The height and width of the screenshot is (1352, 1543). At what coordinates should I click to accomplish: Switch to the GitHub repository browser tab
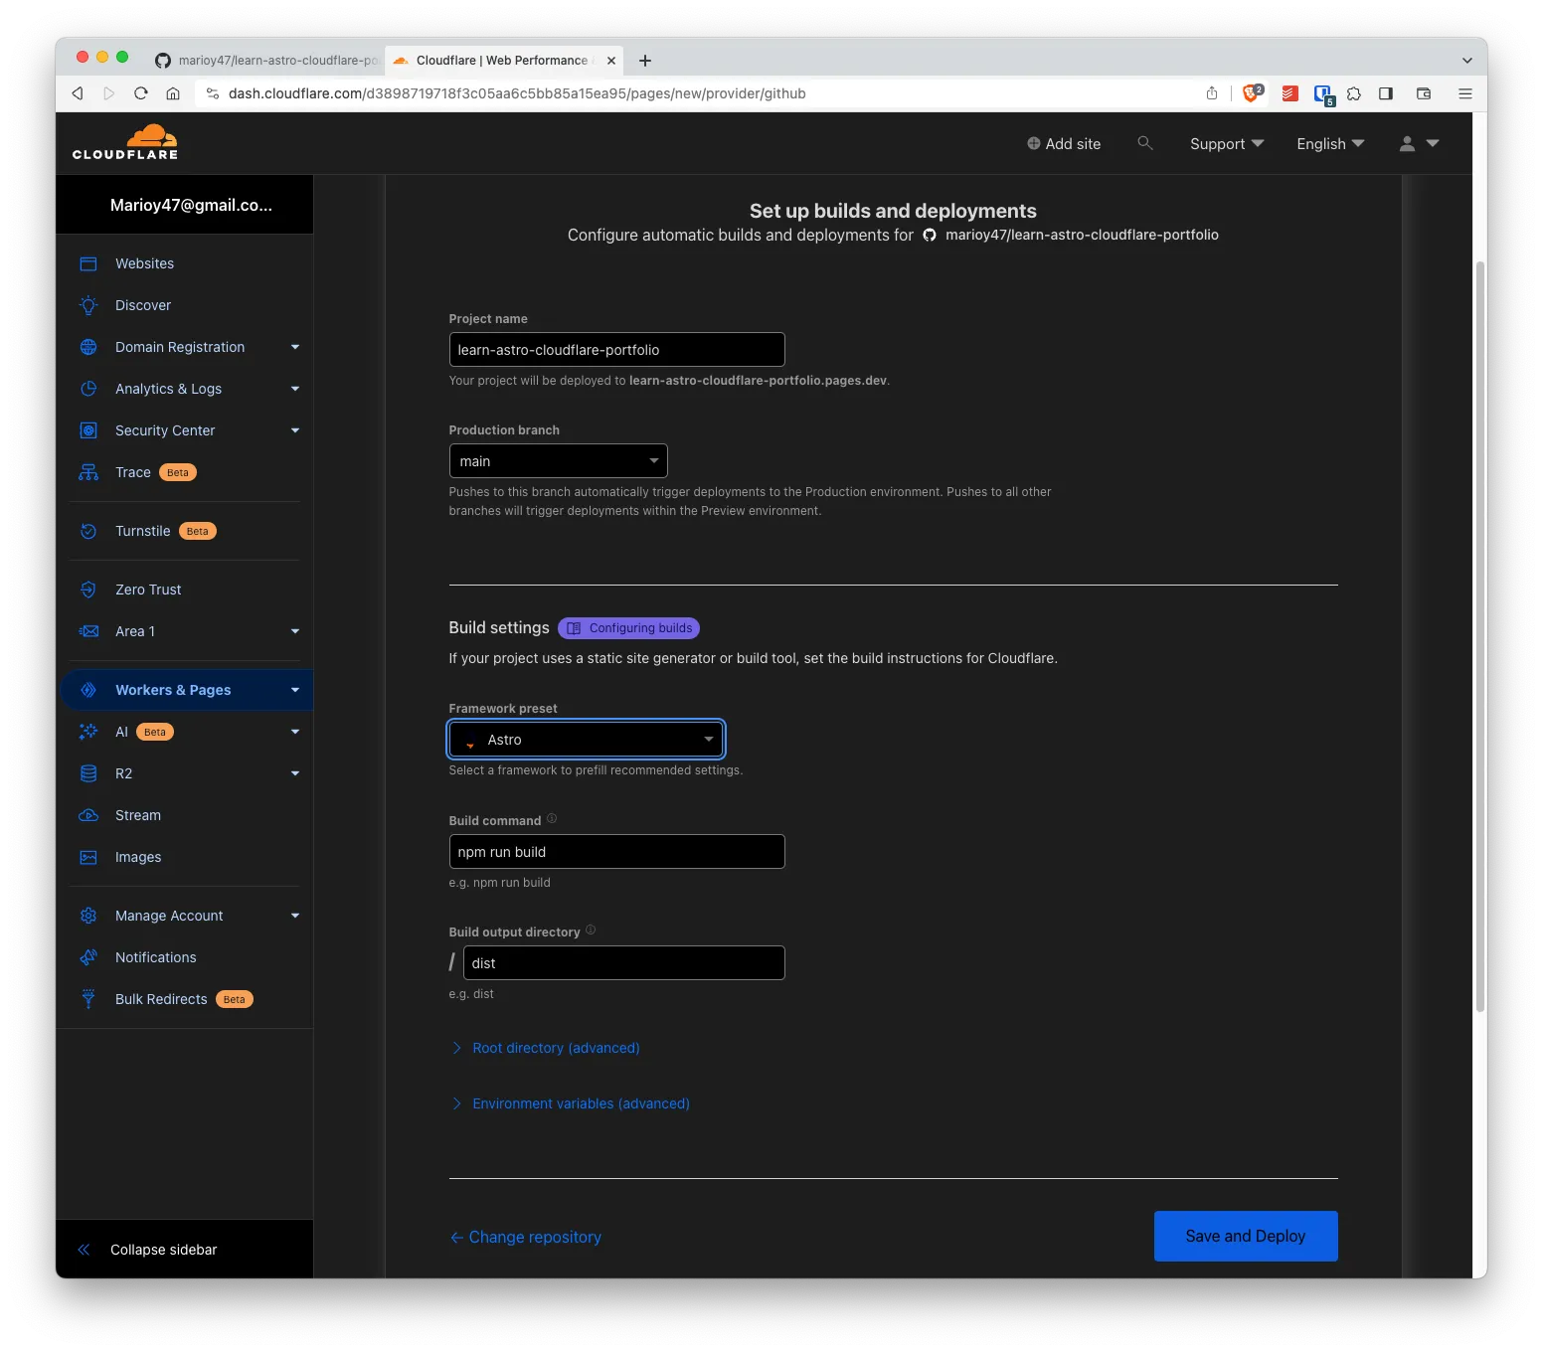[265, 61]
